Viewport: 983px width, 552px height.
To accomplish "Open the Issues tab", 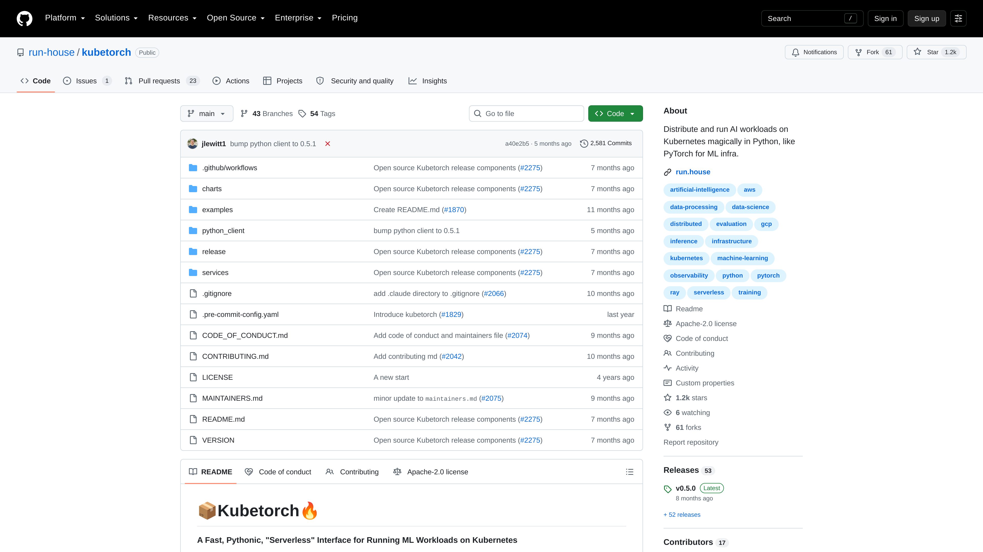I will (x=87, y=81).
